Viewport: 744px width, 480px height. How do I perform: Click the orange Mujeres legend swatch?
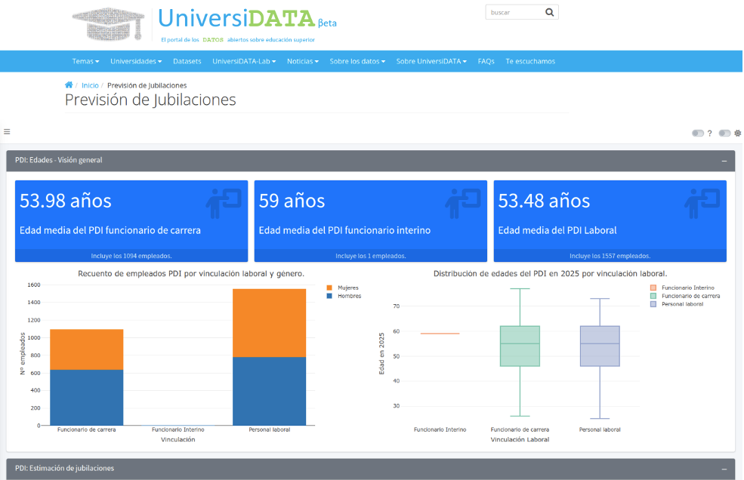[x=330, y=288]
